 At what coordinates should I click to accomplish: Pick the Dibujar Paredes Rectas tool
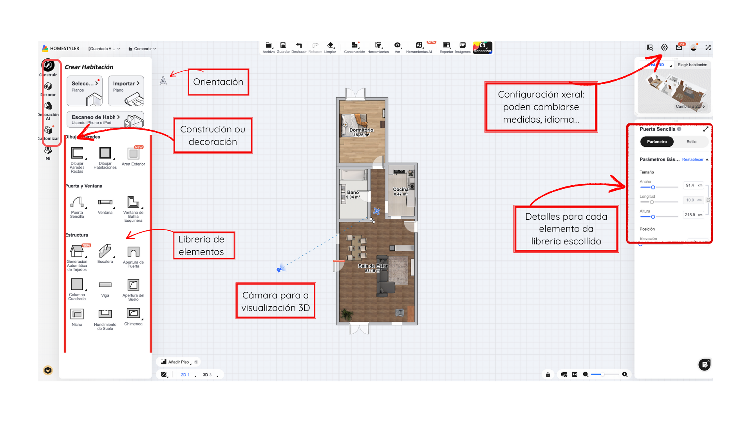click(x=77, y=154)
